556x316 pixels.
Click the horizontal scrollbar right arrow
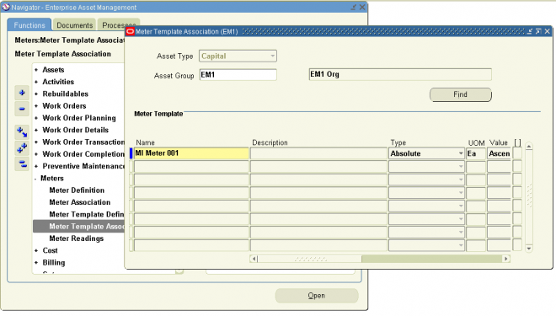point(506,259)
